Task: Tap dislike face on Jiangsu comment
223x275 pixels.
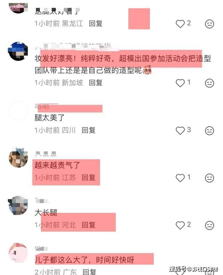Action: point(209,178)
